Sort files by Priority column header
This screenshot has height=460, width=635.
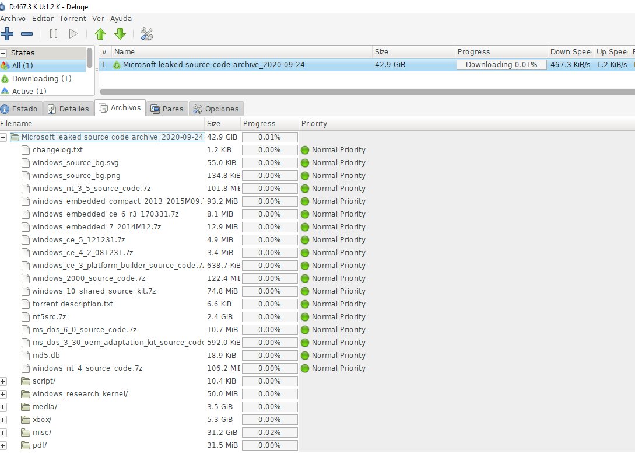[466, 124]
